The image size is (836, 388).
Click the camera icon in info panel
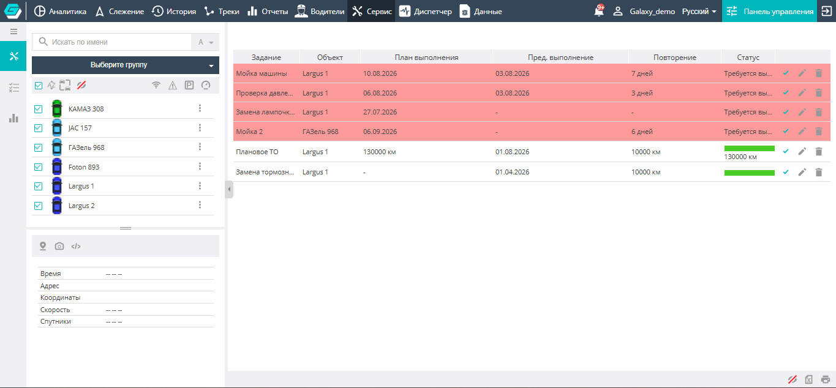pos(59,246)
